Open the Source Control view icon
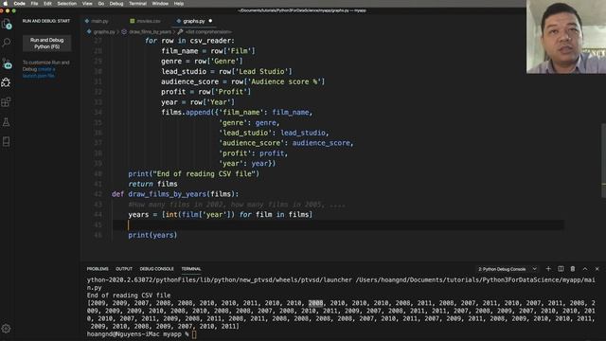The height and width of the screenshot is (341, 606). pyautogui.click(x=7, y=63)
